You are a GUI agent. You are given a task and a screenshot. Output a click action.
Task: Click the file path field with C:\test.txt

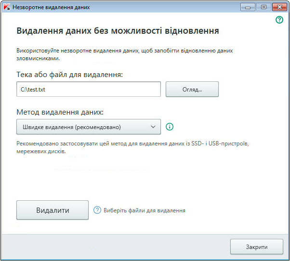[x=89, y=89]
